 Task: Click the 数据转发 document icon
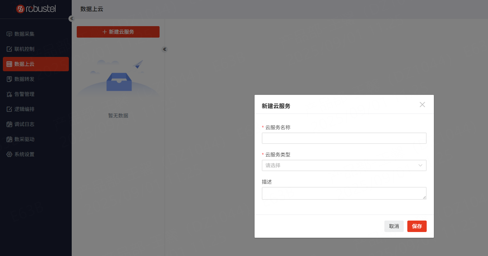[x=9, y=79]
